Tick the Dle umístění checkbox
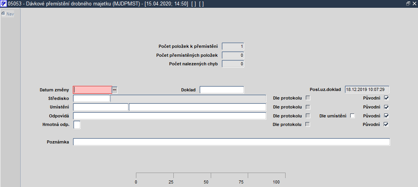 tap(353, 116)
